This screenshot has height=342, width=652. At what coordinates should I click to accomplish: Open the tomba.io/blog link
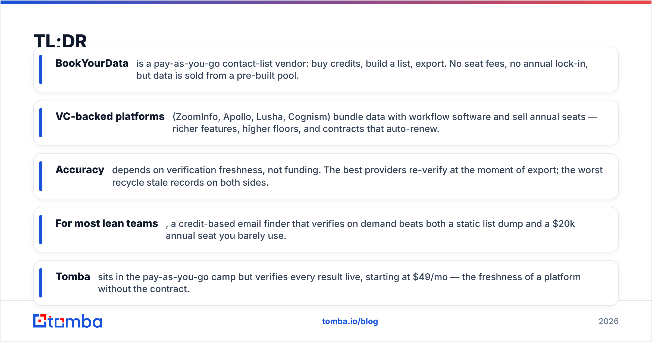point(350,321)
